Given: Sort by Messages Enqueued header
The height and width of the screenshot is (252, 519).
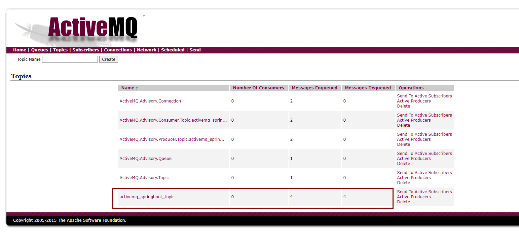Looking at the screenshot, I should tap(314, 88).
